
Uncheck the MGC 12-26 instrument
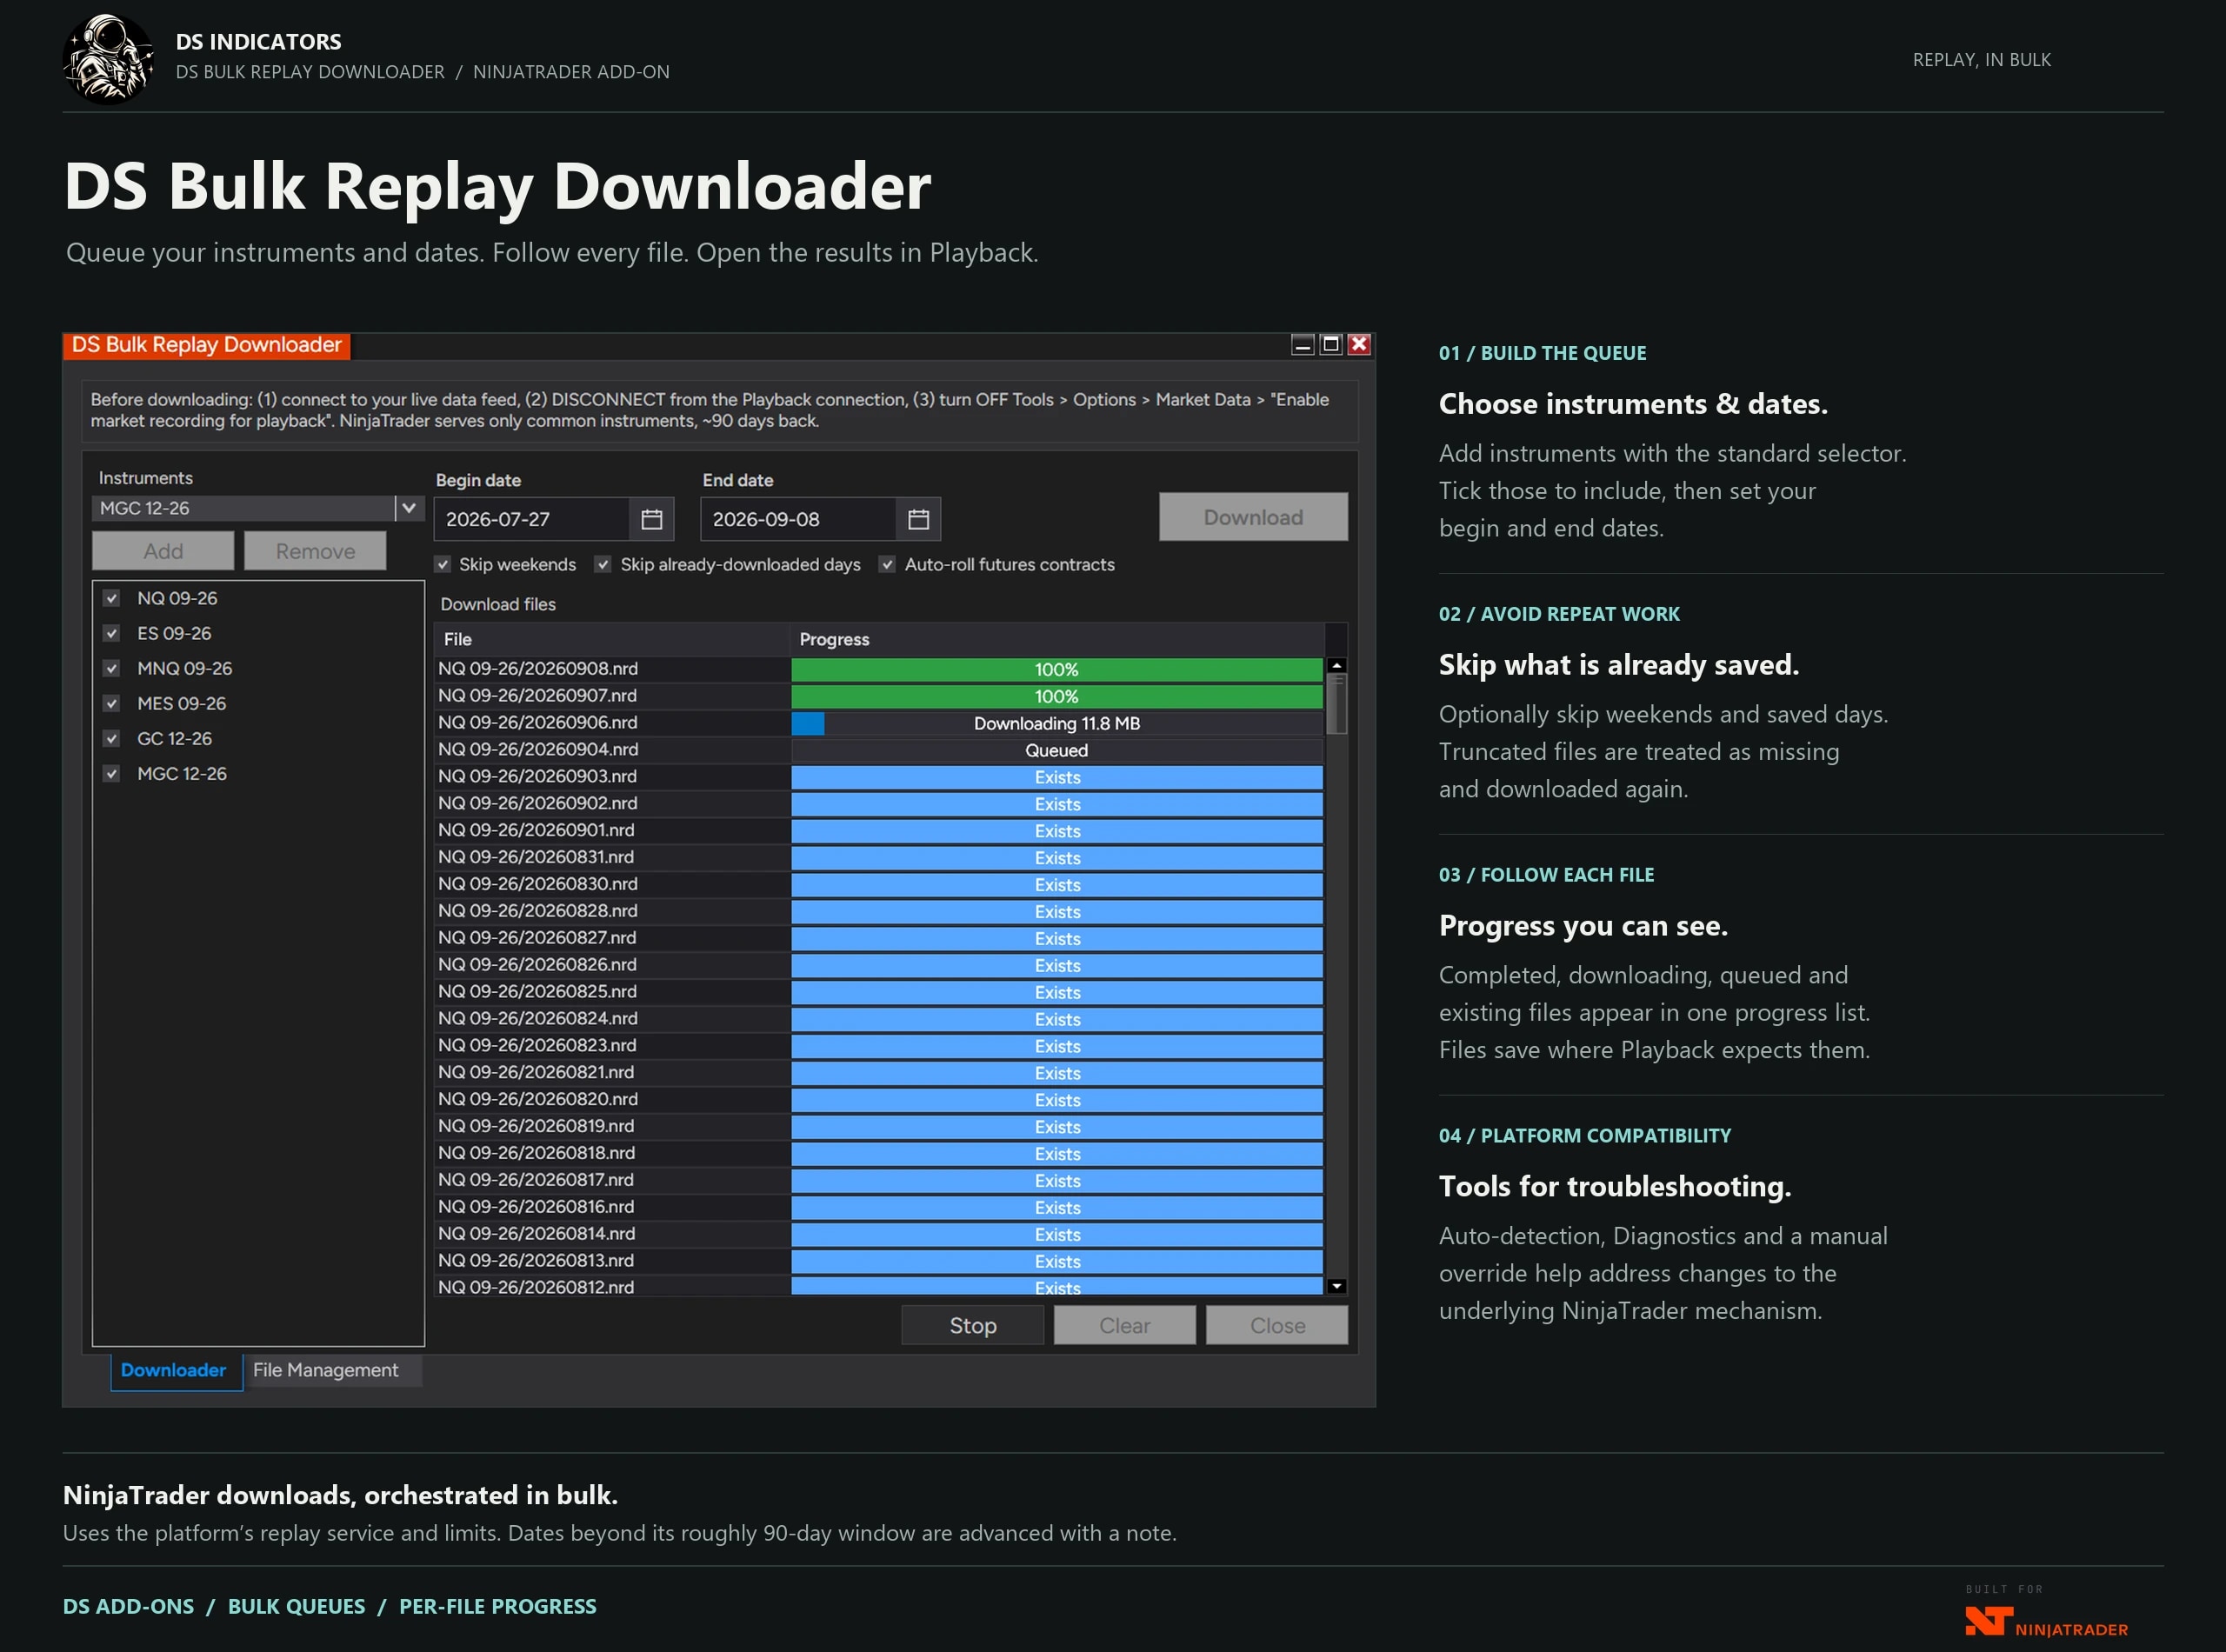(112, 773)
